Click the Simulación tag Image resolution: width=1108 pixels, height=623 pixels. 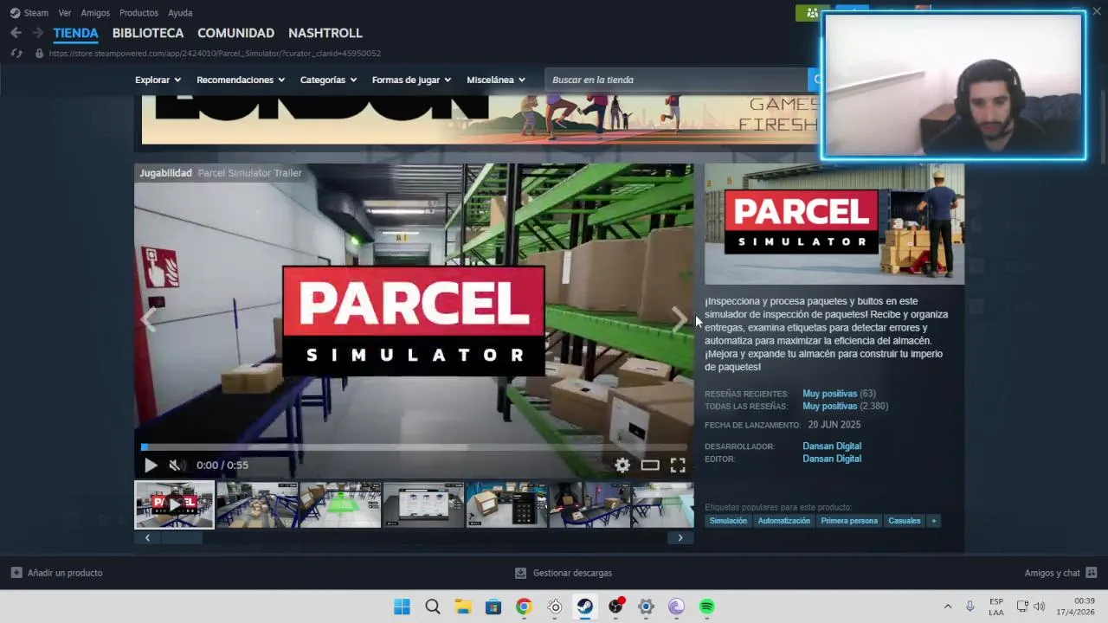(728, 521)
